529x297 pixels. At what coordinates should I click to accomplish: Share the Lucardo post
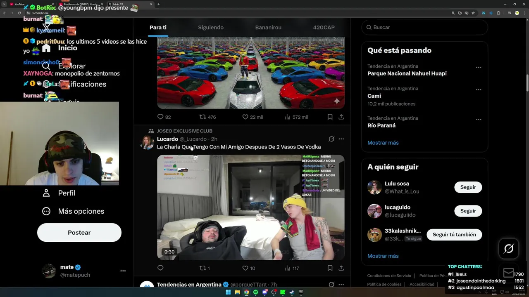(x=341, y=268)
